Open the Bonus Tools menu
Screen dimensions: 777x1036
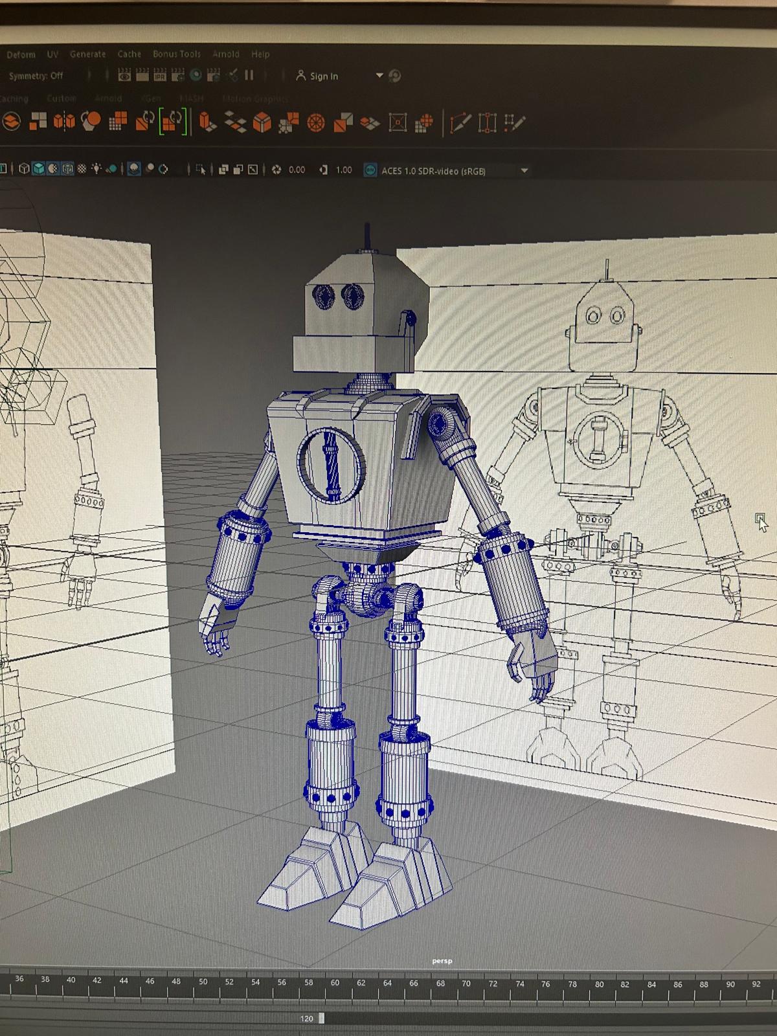pos(176,54)
